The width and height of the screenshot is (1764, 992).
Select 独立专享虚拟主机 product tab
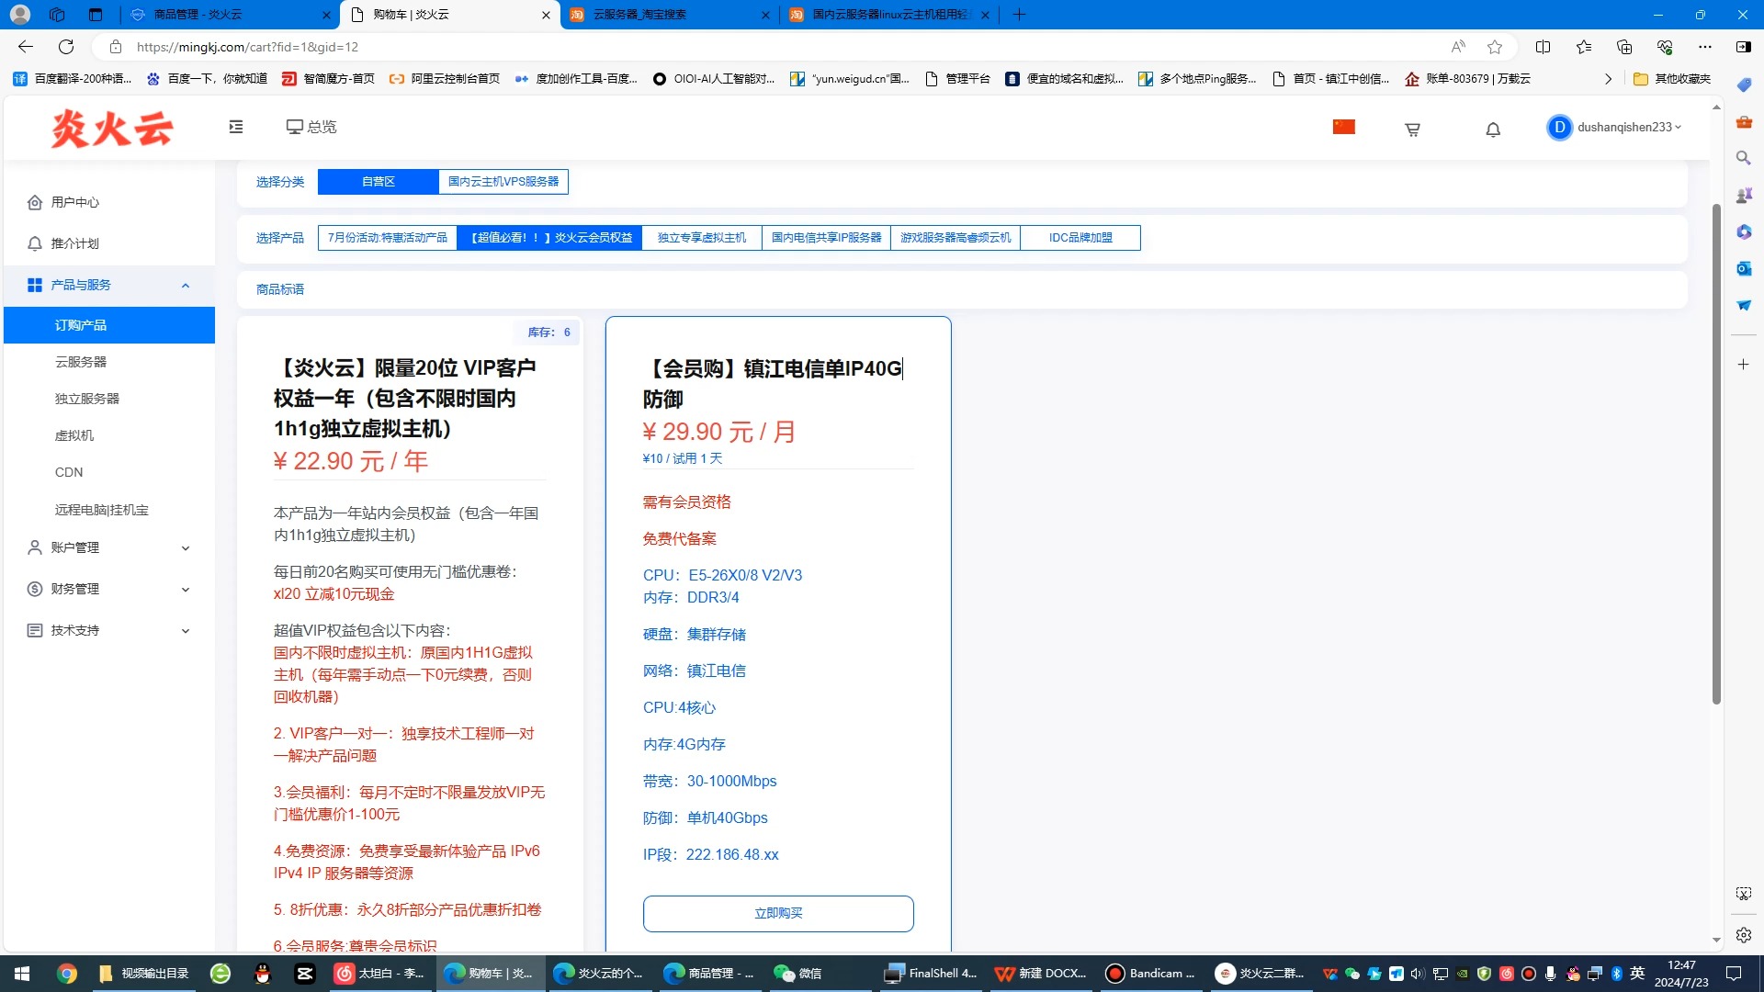click(702, 238)
